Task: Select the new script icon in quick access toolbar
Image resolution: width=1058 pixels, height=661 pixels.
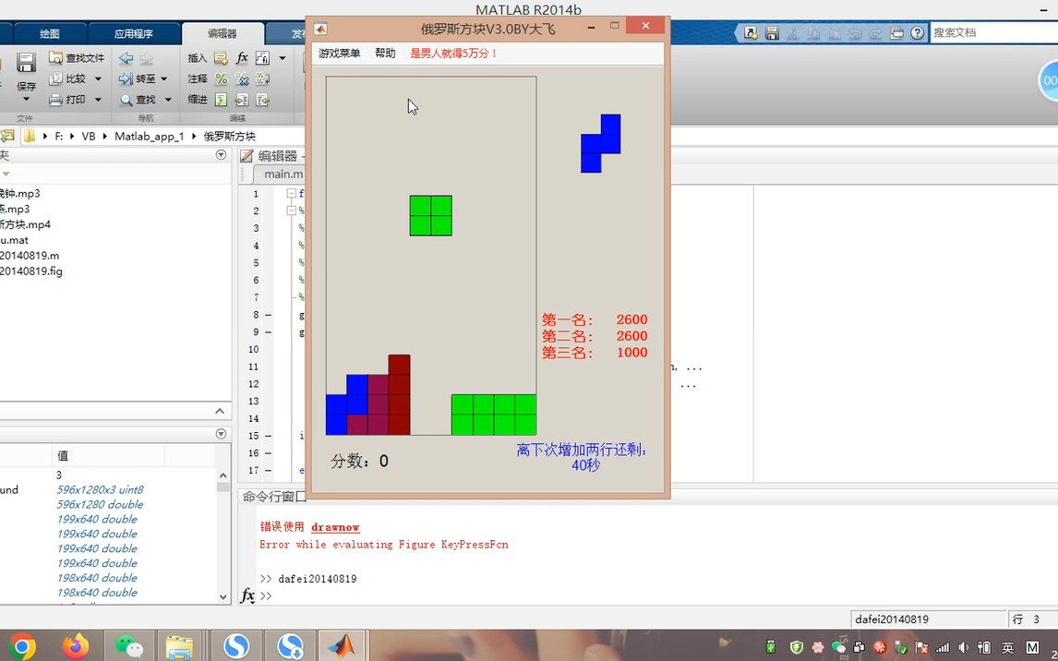Action: click(x=749, y=31)
